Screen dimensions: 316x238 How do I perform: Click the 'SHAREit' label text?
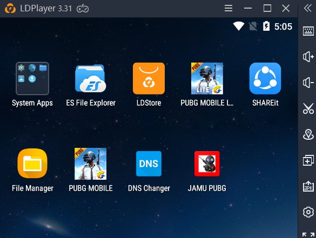265,103
